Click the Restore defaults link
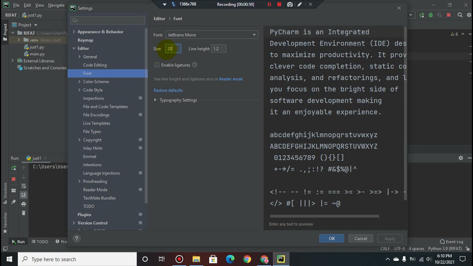Screen dimensions: 473x266 click(168, 90)
